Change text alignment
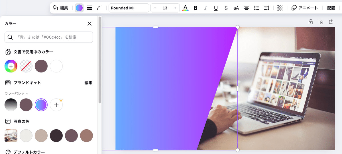This screenshot has width=342, height=154. (246, 8)
